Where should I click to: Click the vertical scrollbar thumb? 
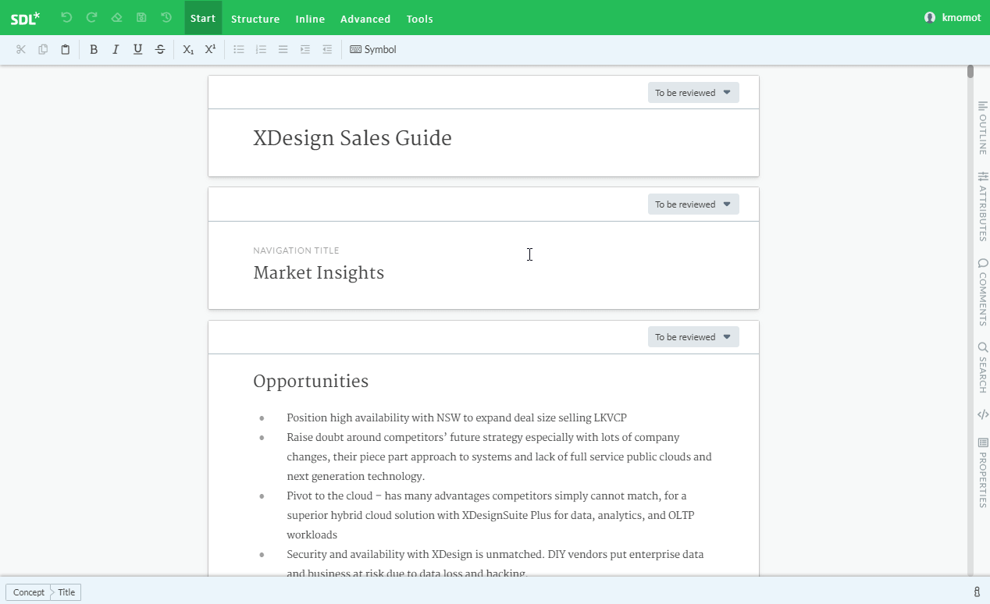970,72
